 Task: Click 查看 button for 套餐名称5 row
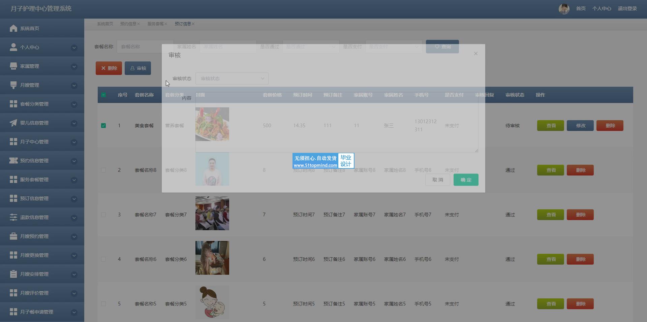[x=551, y=304]
